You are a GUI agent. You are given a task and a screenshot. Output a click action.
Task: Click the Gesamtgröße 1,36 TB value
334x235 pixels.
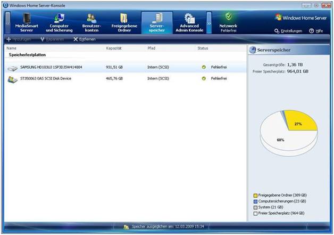[295, 64]
